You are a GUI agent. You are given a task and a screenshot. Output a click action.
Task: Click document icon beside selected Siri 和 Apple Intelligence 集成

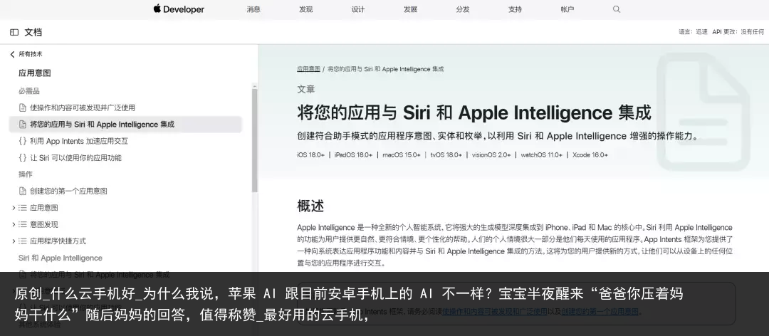coord(22,124)
